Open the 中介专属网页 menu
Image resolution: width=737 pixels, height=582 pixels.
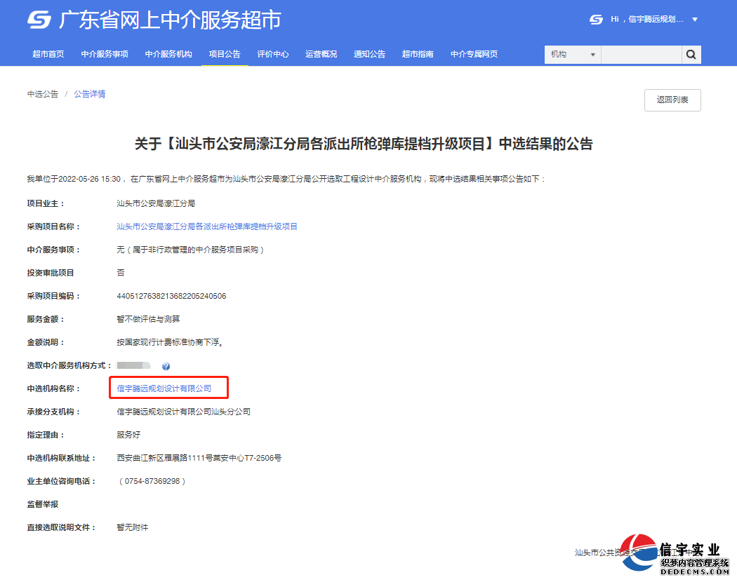tap(474, 54)
